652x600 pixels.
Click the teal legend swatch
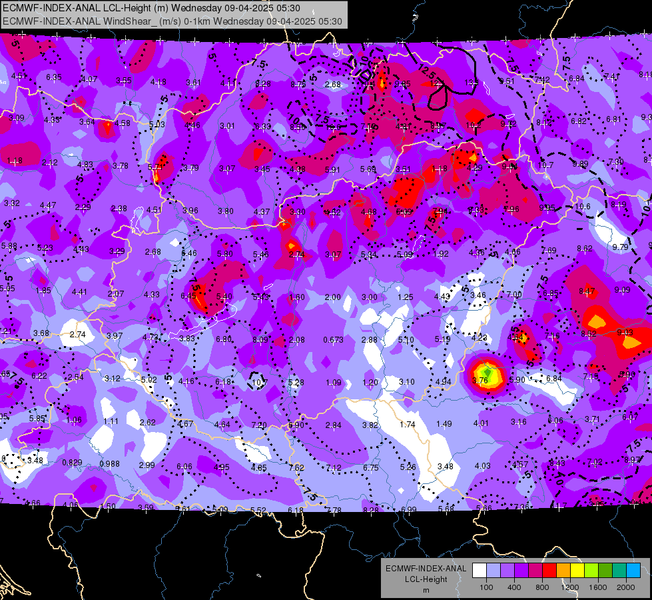coord(619,570)
